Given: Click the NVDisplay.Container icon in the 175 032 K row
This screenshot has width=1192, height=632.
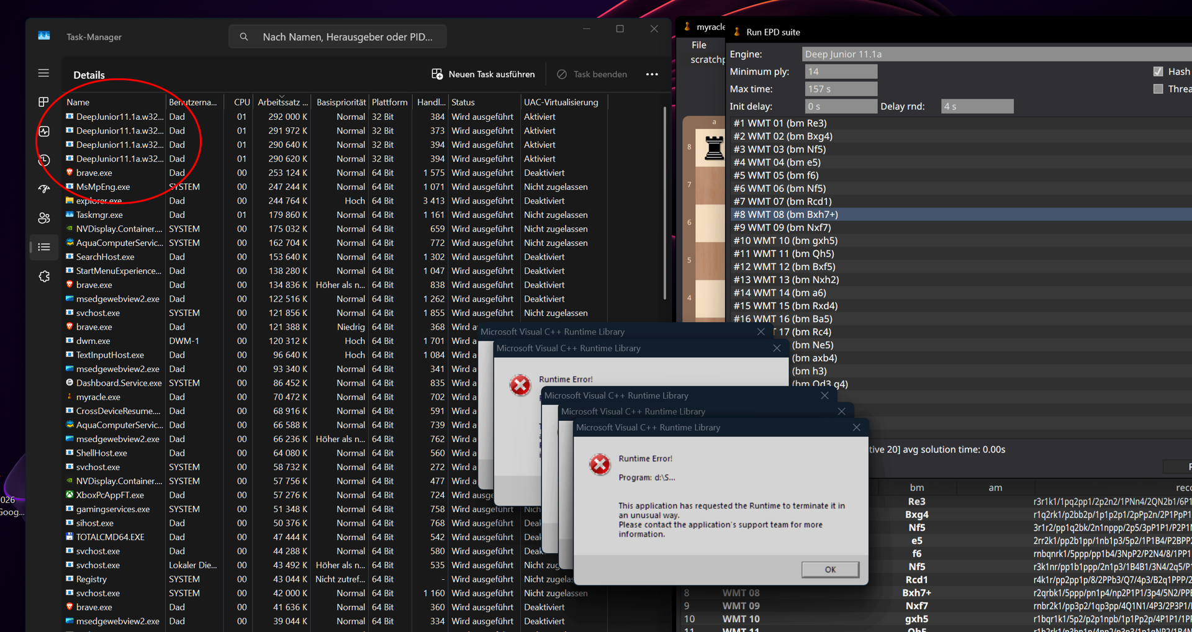Looking at the screenshot, I should point(70,228).
